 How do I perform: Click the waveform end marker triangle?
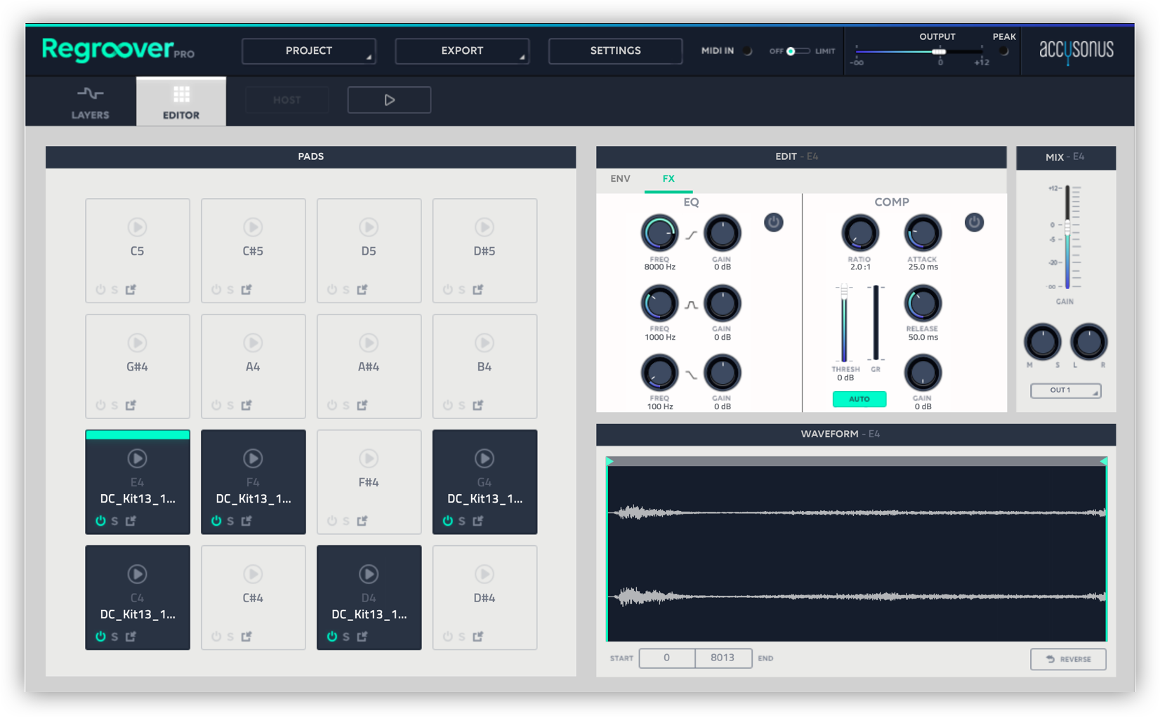pos(1103,461)
